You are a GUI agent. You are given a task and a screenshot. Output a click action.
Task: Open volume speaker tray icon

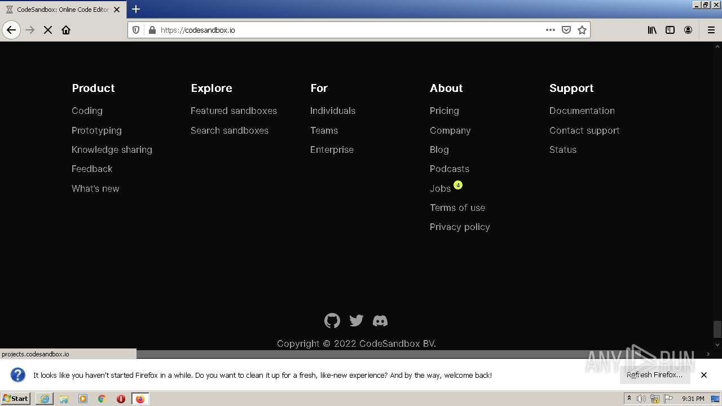point(641,399)
